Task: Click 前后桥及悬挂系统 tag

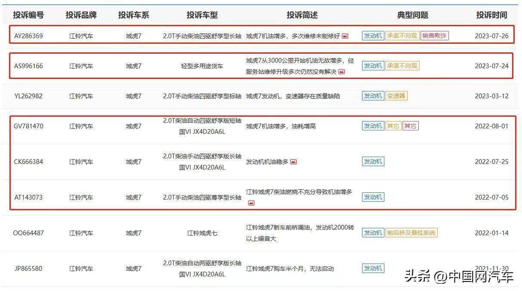Action: pyautogui.click(x=411, y=233)
